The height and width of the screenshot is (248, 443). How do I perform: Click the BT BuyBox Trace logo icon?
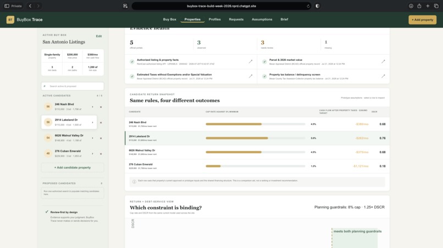(x=10, y=20)
